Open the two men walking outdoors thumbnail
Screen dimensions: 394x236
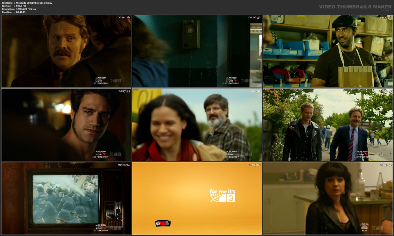pos(328,125)
